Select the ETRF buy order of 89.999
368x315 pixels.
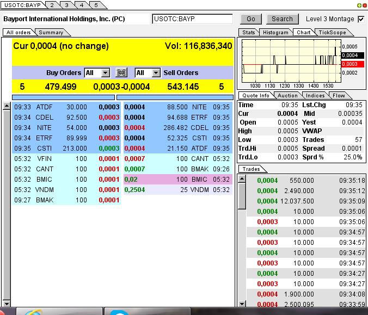click(x=66, y=138)
